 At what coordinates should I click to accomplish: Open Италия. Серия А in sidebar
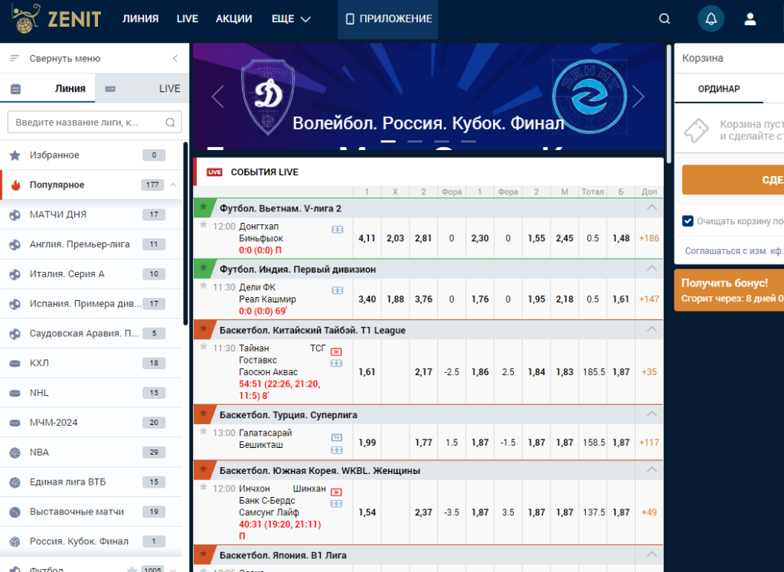(91, 274)
